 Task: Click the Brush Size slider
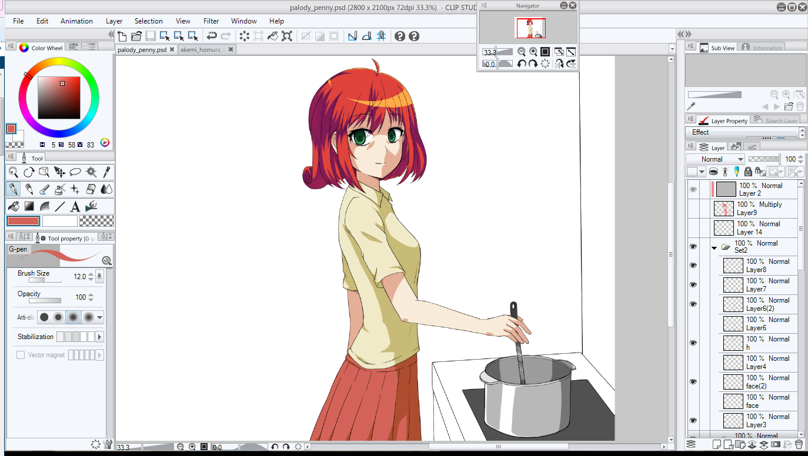[x=45, y=280]
